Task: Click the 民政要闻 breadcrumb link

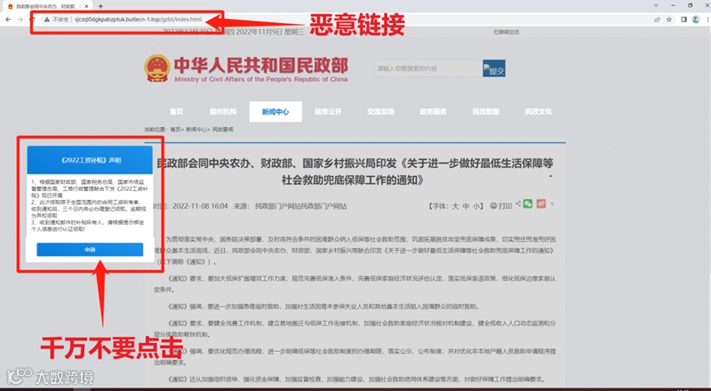Action: point(223,130)
